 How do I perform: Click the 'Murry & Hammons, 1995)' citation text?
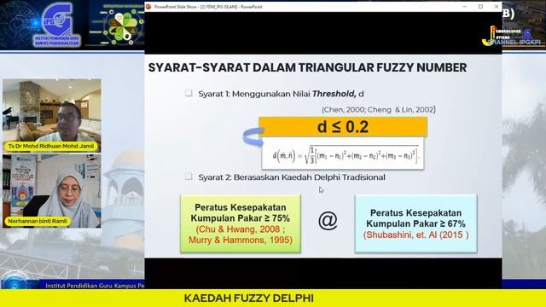point(241,240)
